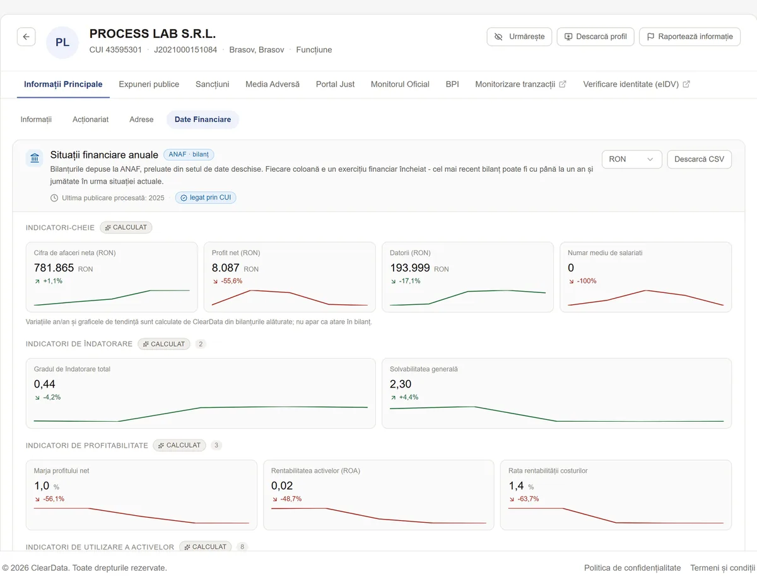Viewport: 757px width, 584px height.
Task: Click CALCULAT badge beside Indicatori de utilizare a activelor
Action: [206, 546]
